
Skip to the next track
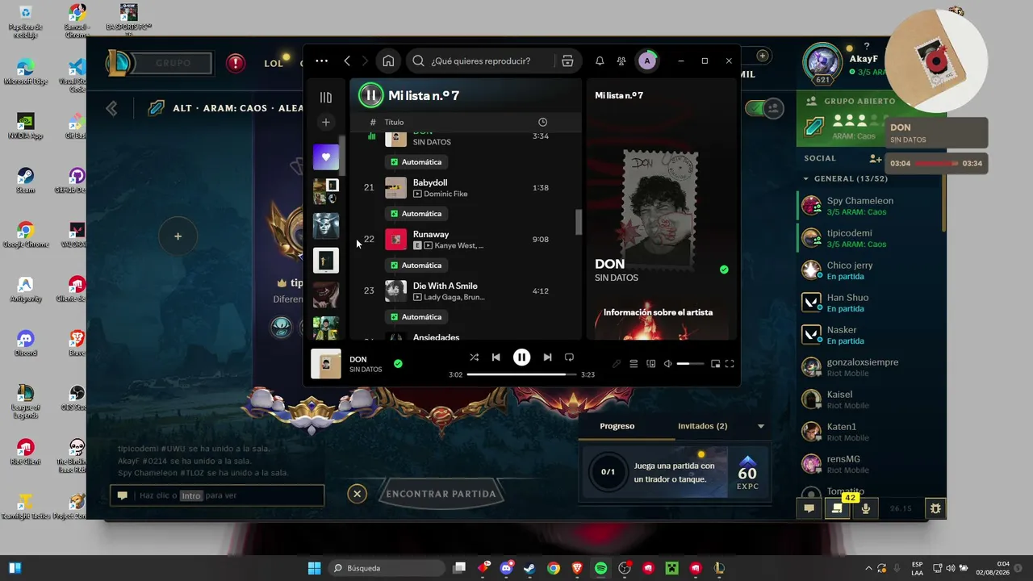click(x=547, y=357)
